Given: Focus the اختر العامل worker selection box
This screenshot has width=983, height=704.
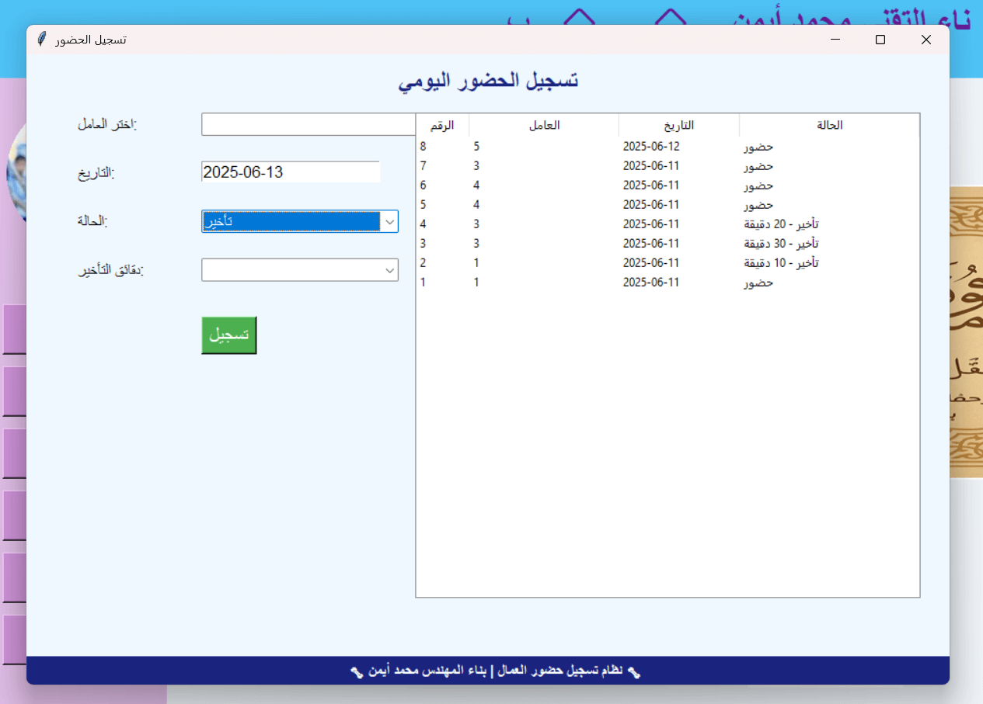Looking at the screenshot, I should tap(308, 124).
